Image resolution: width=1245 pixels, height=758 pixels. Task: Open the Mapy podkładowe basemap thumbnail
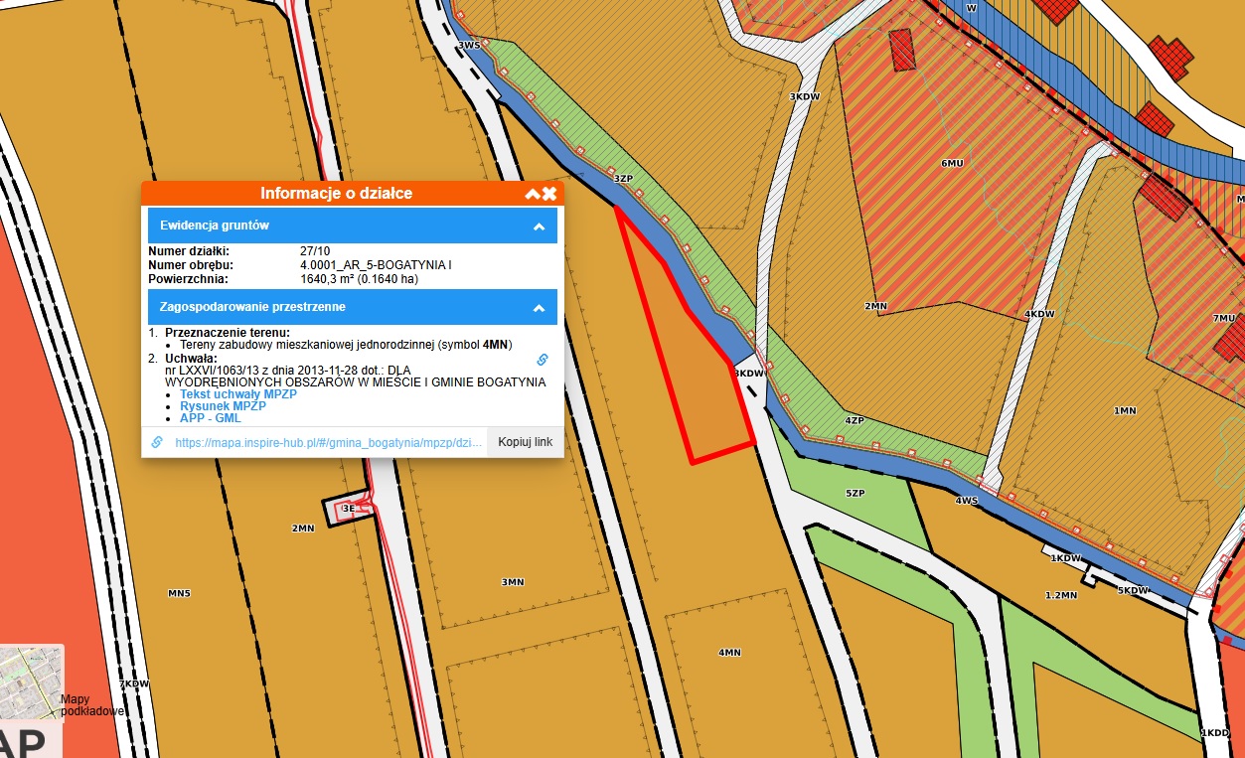[32, 681]
